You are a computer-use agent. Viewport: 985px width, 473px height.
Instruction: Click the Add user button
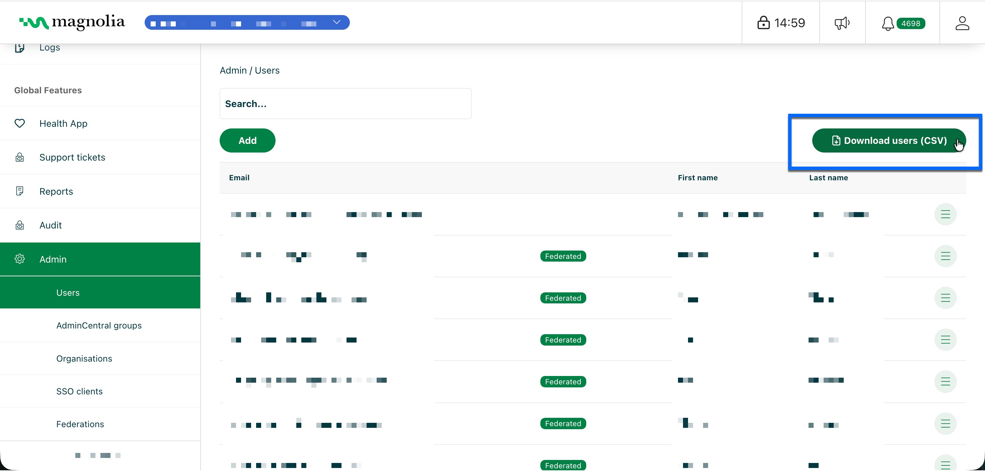tap(247, 140)
